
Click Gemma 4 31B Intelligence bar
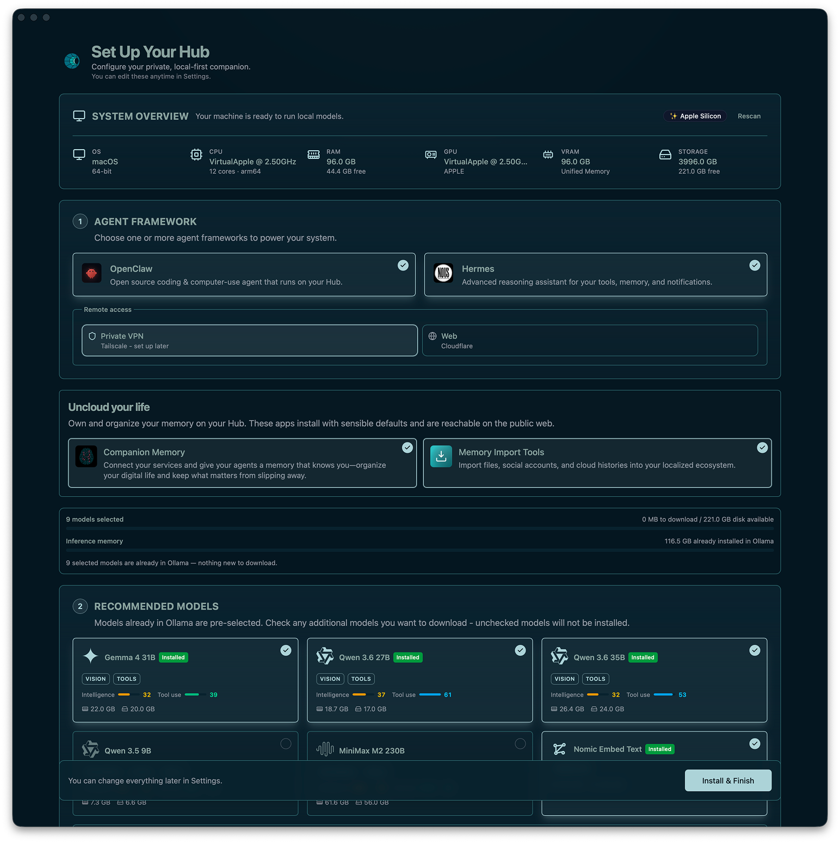(x=129, y=694)
